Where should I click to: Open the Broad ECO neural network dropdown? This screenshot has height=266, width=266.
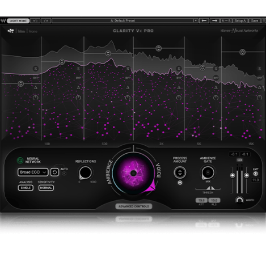[x=33, y=172]
